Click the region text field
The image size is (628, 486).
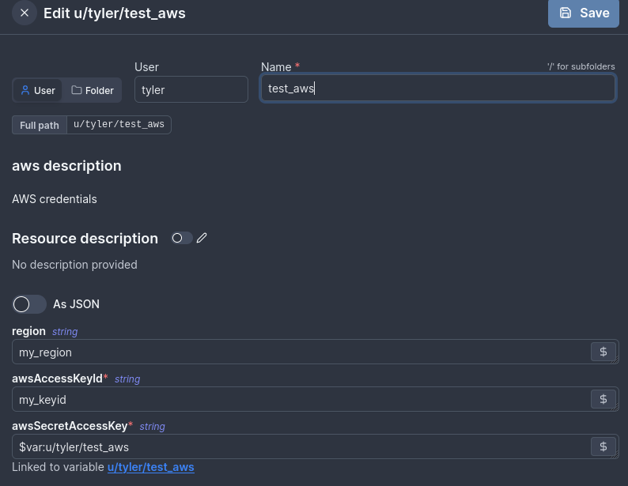pos(301,352)
